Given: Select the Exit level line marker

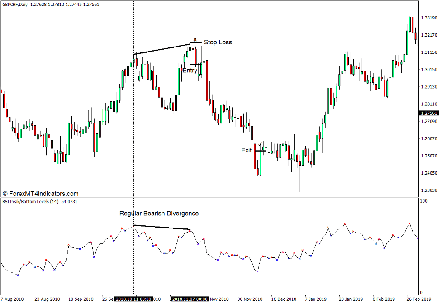Looking at the screenshot, I should tap(260, 150).
